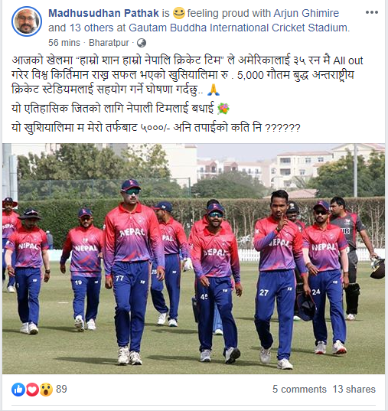Click the folded hands emoji in post
The height and width of the screenshot is (411, 388).
[214, 90]
